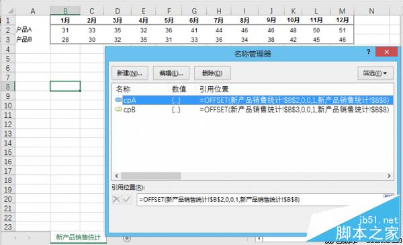Select row 15 header
Viewport: 403px width, 245px height.
click(7, 152)
